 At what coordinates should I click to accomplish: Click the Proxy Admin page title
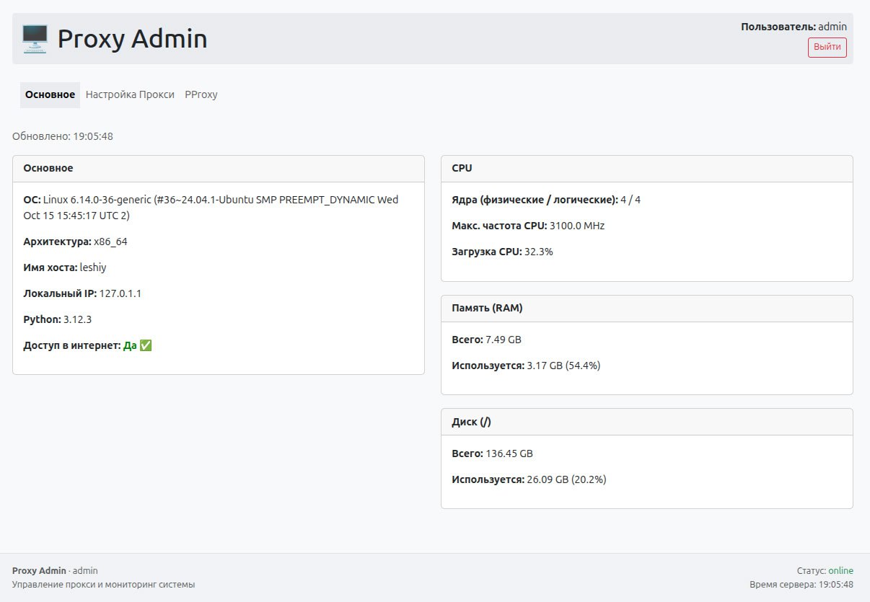click(132, 39)
